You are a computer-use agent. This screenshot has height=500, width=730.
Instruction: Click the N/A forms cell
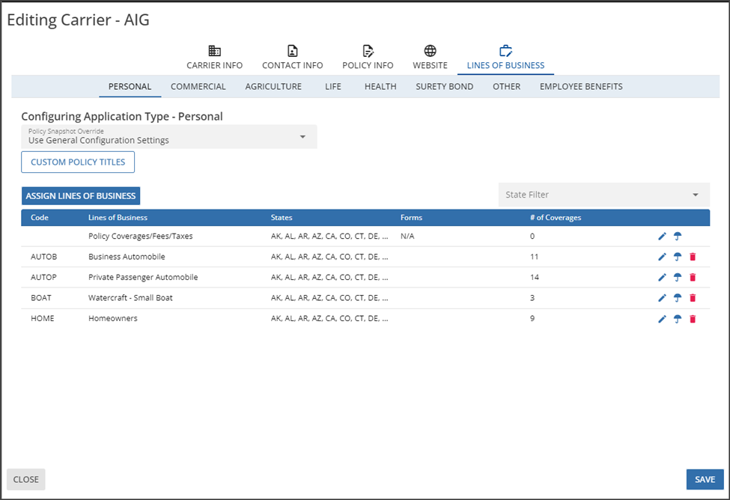[407, 236]
